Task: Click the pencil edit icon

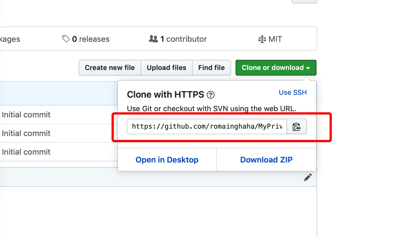Action: 308,177
